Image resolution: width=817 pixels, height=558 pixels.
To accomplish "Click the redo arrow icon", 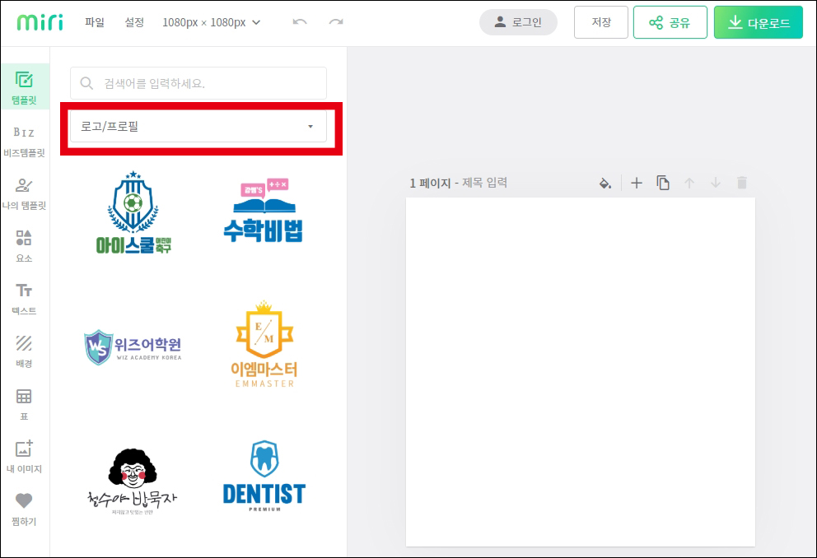I will (x=336, y=22).
